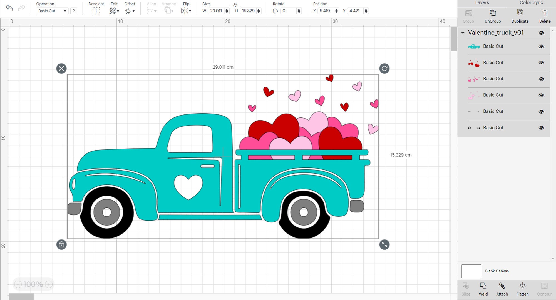Image resolution: width=556 pixels, height=300 pixels.
Task: Duplicate the selected object
Action: [x=520, y=16]
